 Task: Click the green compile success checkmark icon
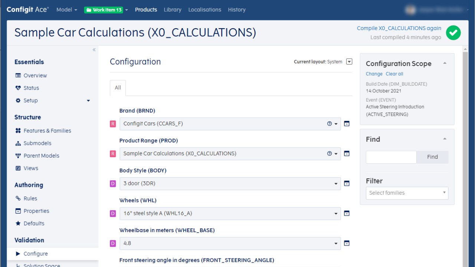[x=453, y=33]
